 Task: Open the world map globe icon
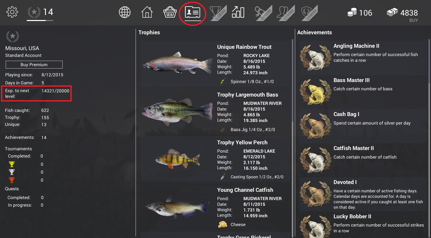[x=125, y=12]
